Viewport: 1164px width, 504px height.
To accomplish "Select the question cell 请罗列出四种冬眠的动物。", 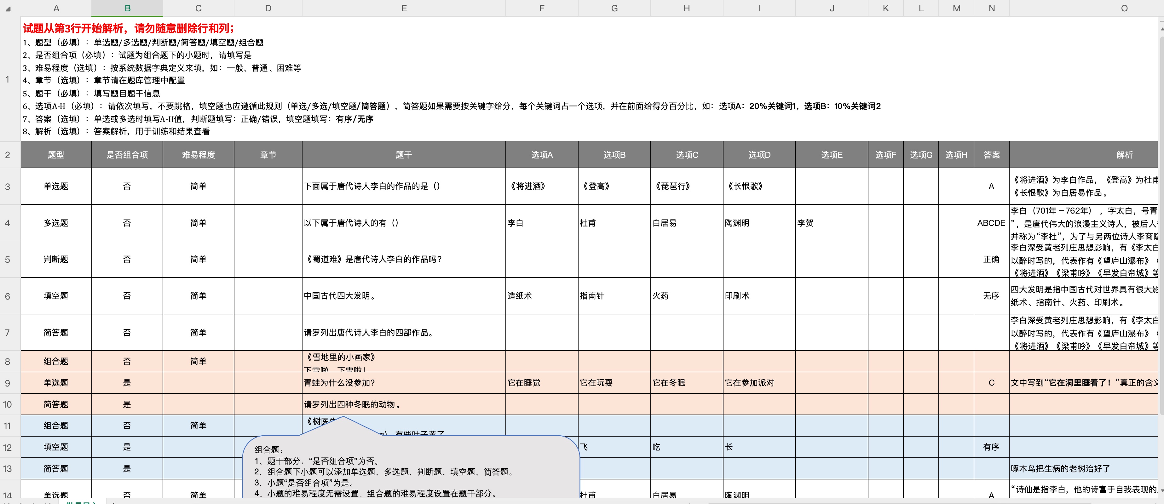I will 404,404.
